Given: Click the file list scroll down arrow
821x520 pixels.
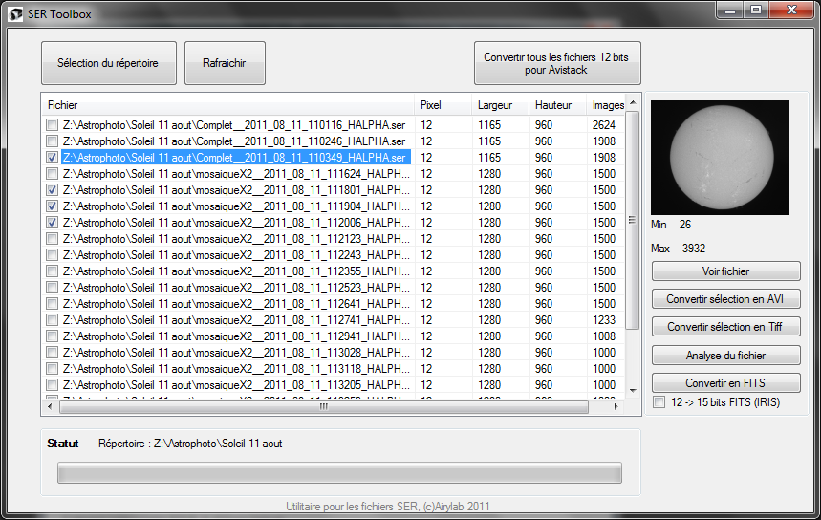Looking at the screenshot, I should point(633,391).
